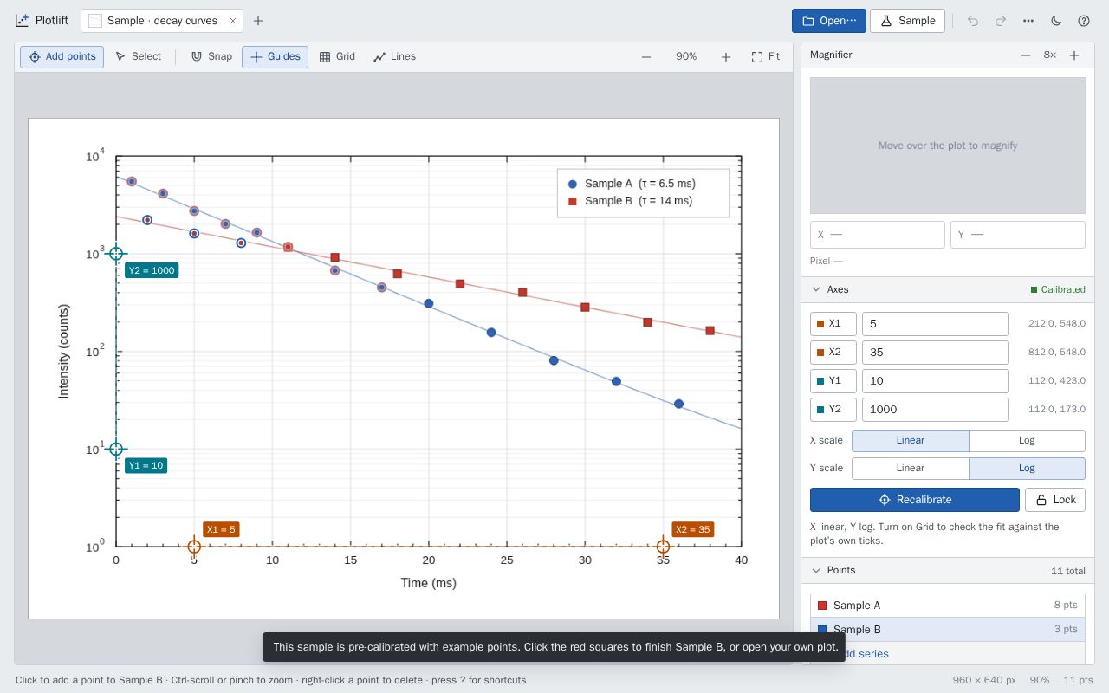1109x693 pixels.
Task: Toggle Lines display
Action: click(394, 57)
